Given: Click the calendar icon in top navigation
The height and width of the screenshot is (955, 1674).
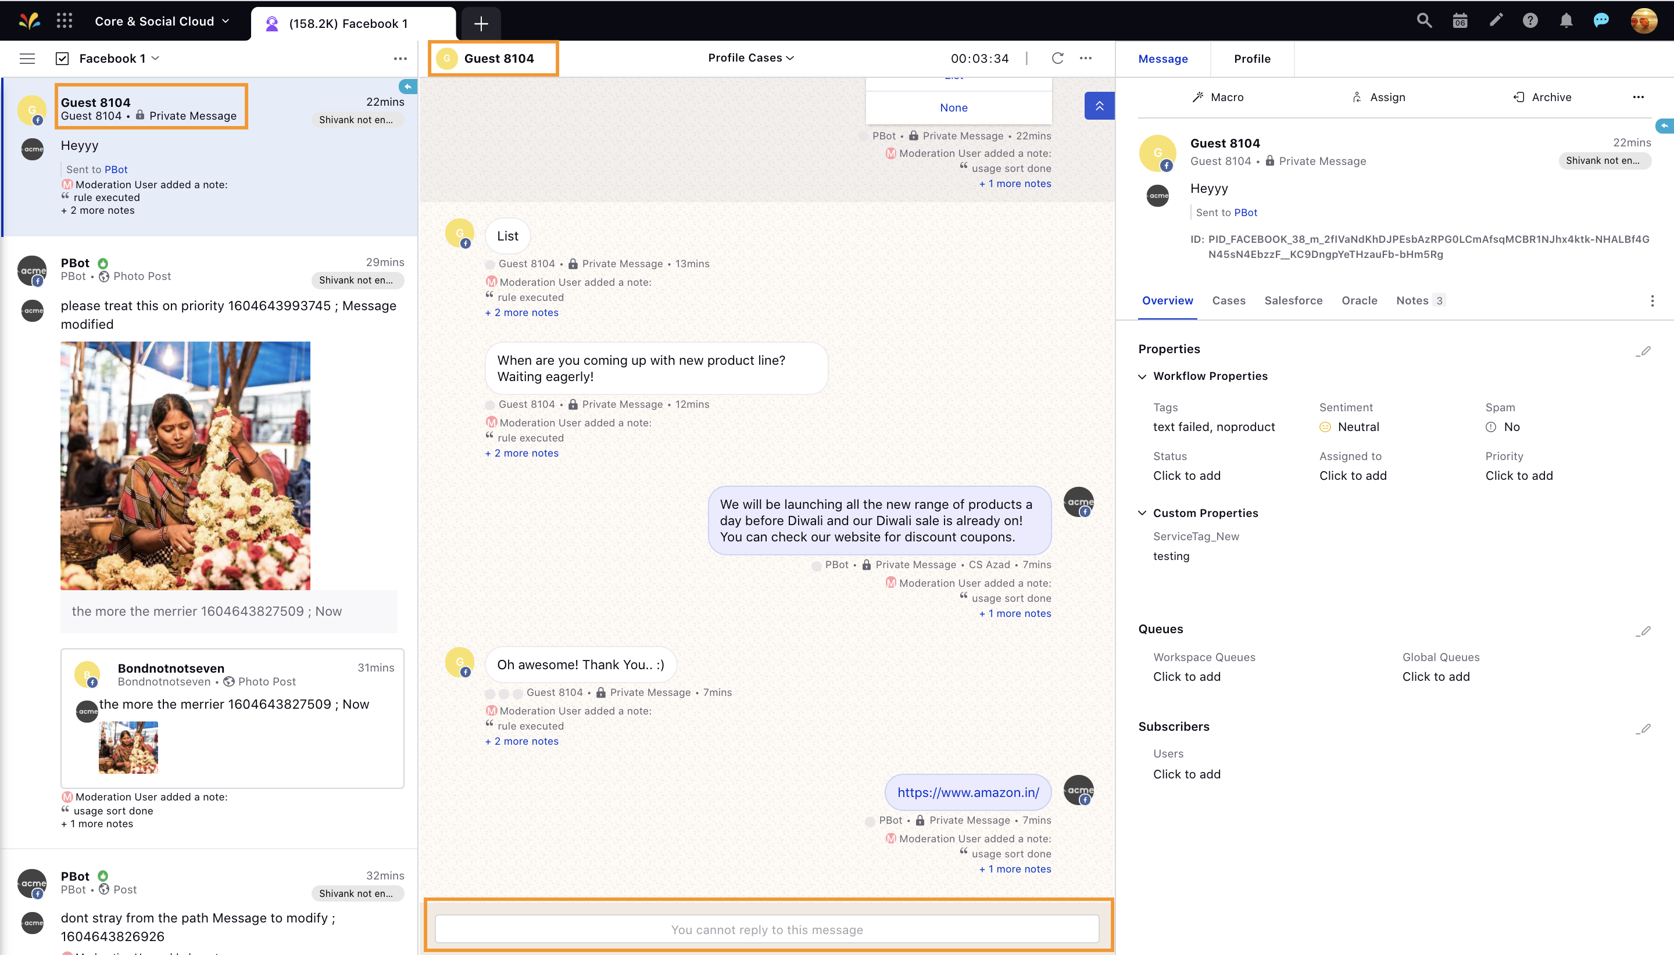Looking at the screenshot, I should [1461, 20].
